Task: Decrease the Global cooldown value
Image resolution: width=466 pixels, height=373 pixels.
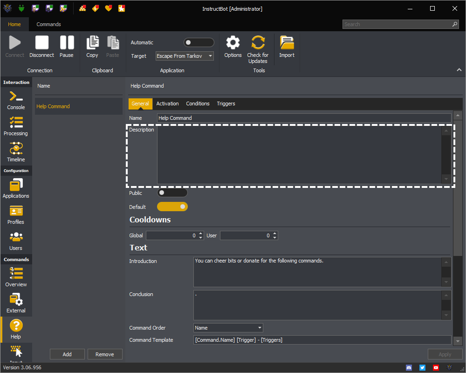Action: coord(200,238)
